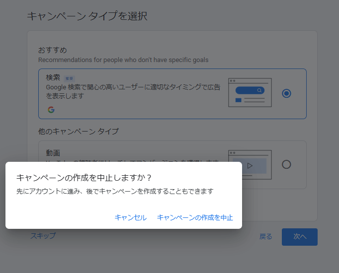Click the 次へ button

click(300, 237)
